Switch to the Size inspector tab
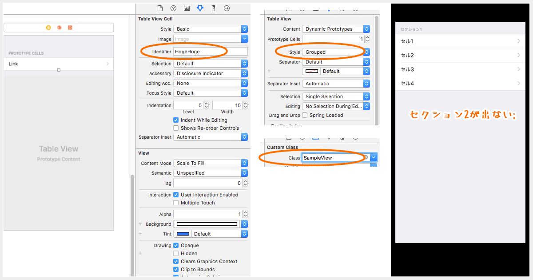This screenshot has height=280, width=533. coord(213,8)
